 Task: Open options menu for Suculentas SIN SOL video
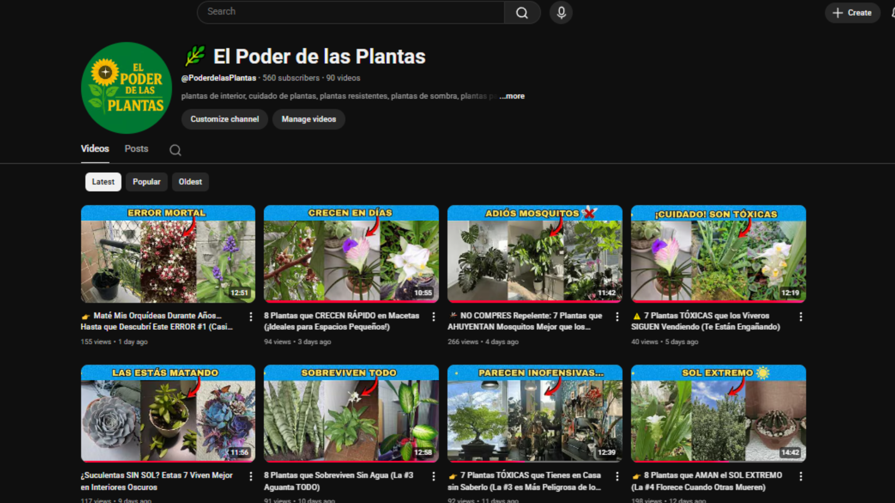pyautogui.click(x=251, y=476)
